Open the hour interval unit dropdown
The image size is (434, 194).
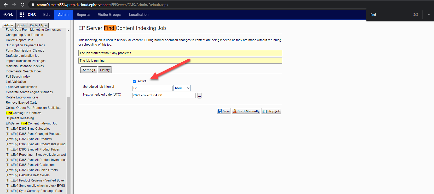point(182,88)
